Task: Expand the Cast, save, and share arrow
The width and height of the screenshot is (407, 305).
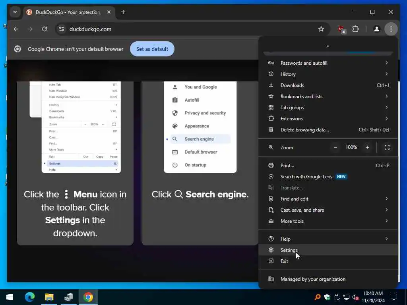Action: (x=386, y=210)
